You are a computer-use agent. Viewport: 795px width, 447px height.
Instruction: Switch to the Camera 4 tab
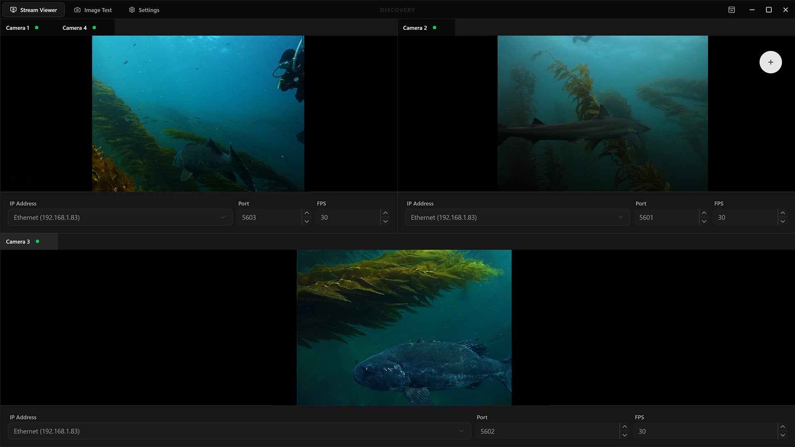pos(75,28)
